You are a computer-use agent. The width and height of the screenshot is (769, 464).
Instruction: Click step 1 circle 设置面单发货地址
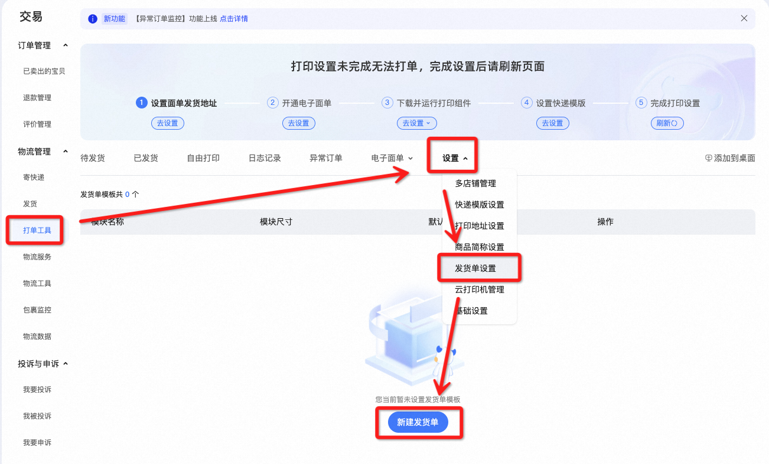point(141,103)
